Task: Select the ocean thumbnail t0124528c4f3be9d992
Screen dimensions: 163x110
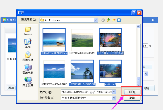Action: (x=54, y=71)
